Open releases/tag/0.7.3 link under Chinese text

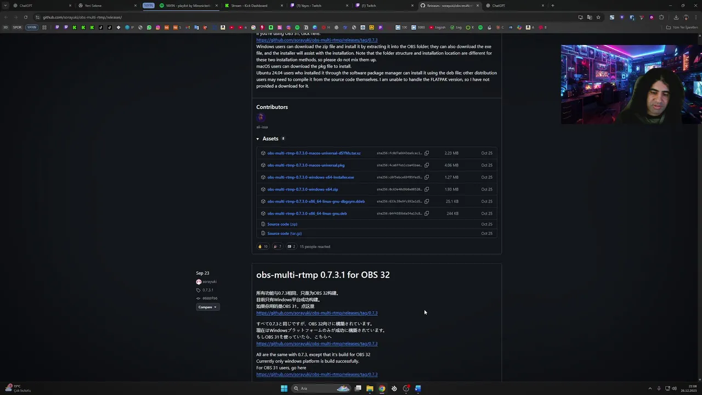[x=317, y=313]
